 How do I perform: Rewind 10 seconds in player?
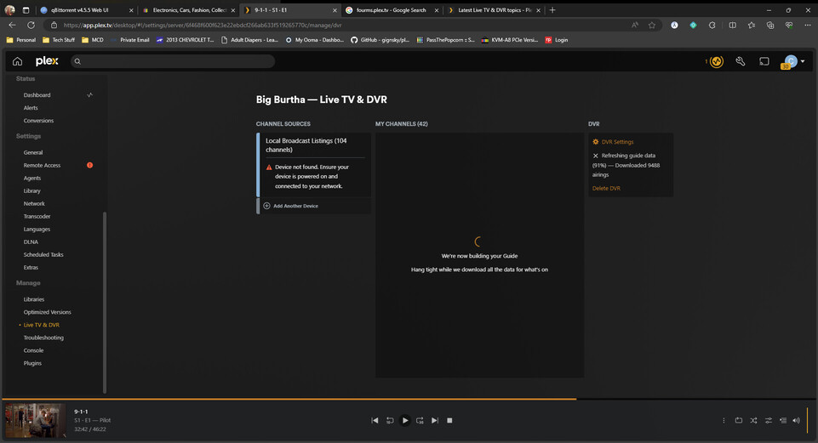[390, 421]
